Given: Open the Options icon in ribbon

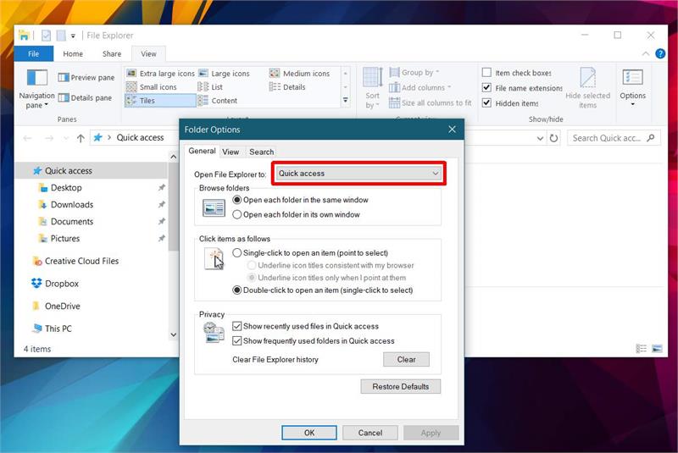Looking at the screenshot, I should pos(632,79).
